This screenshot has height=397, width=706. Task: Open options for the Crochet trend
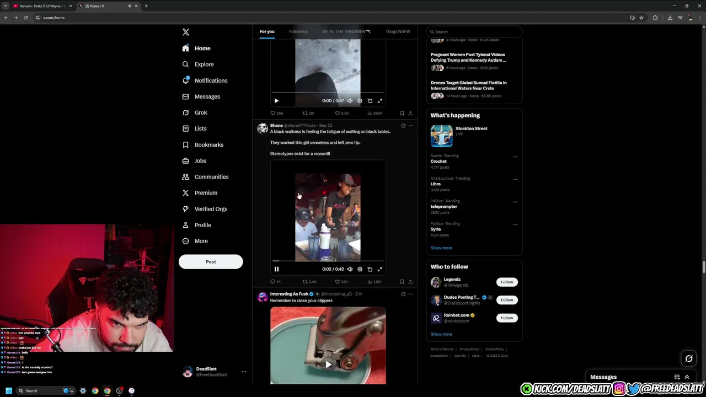(x=515, y=157)
